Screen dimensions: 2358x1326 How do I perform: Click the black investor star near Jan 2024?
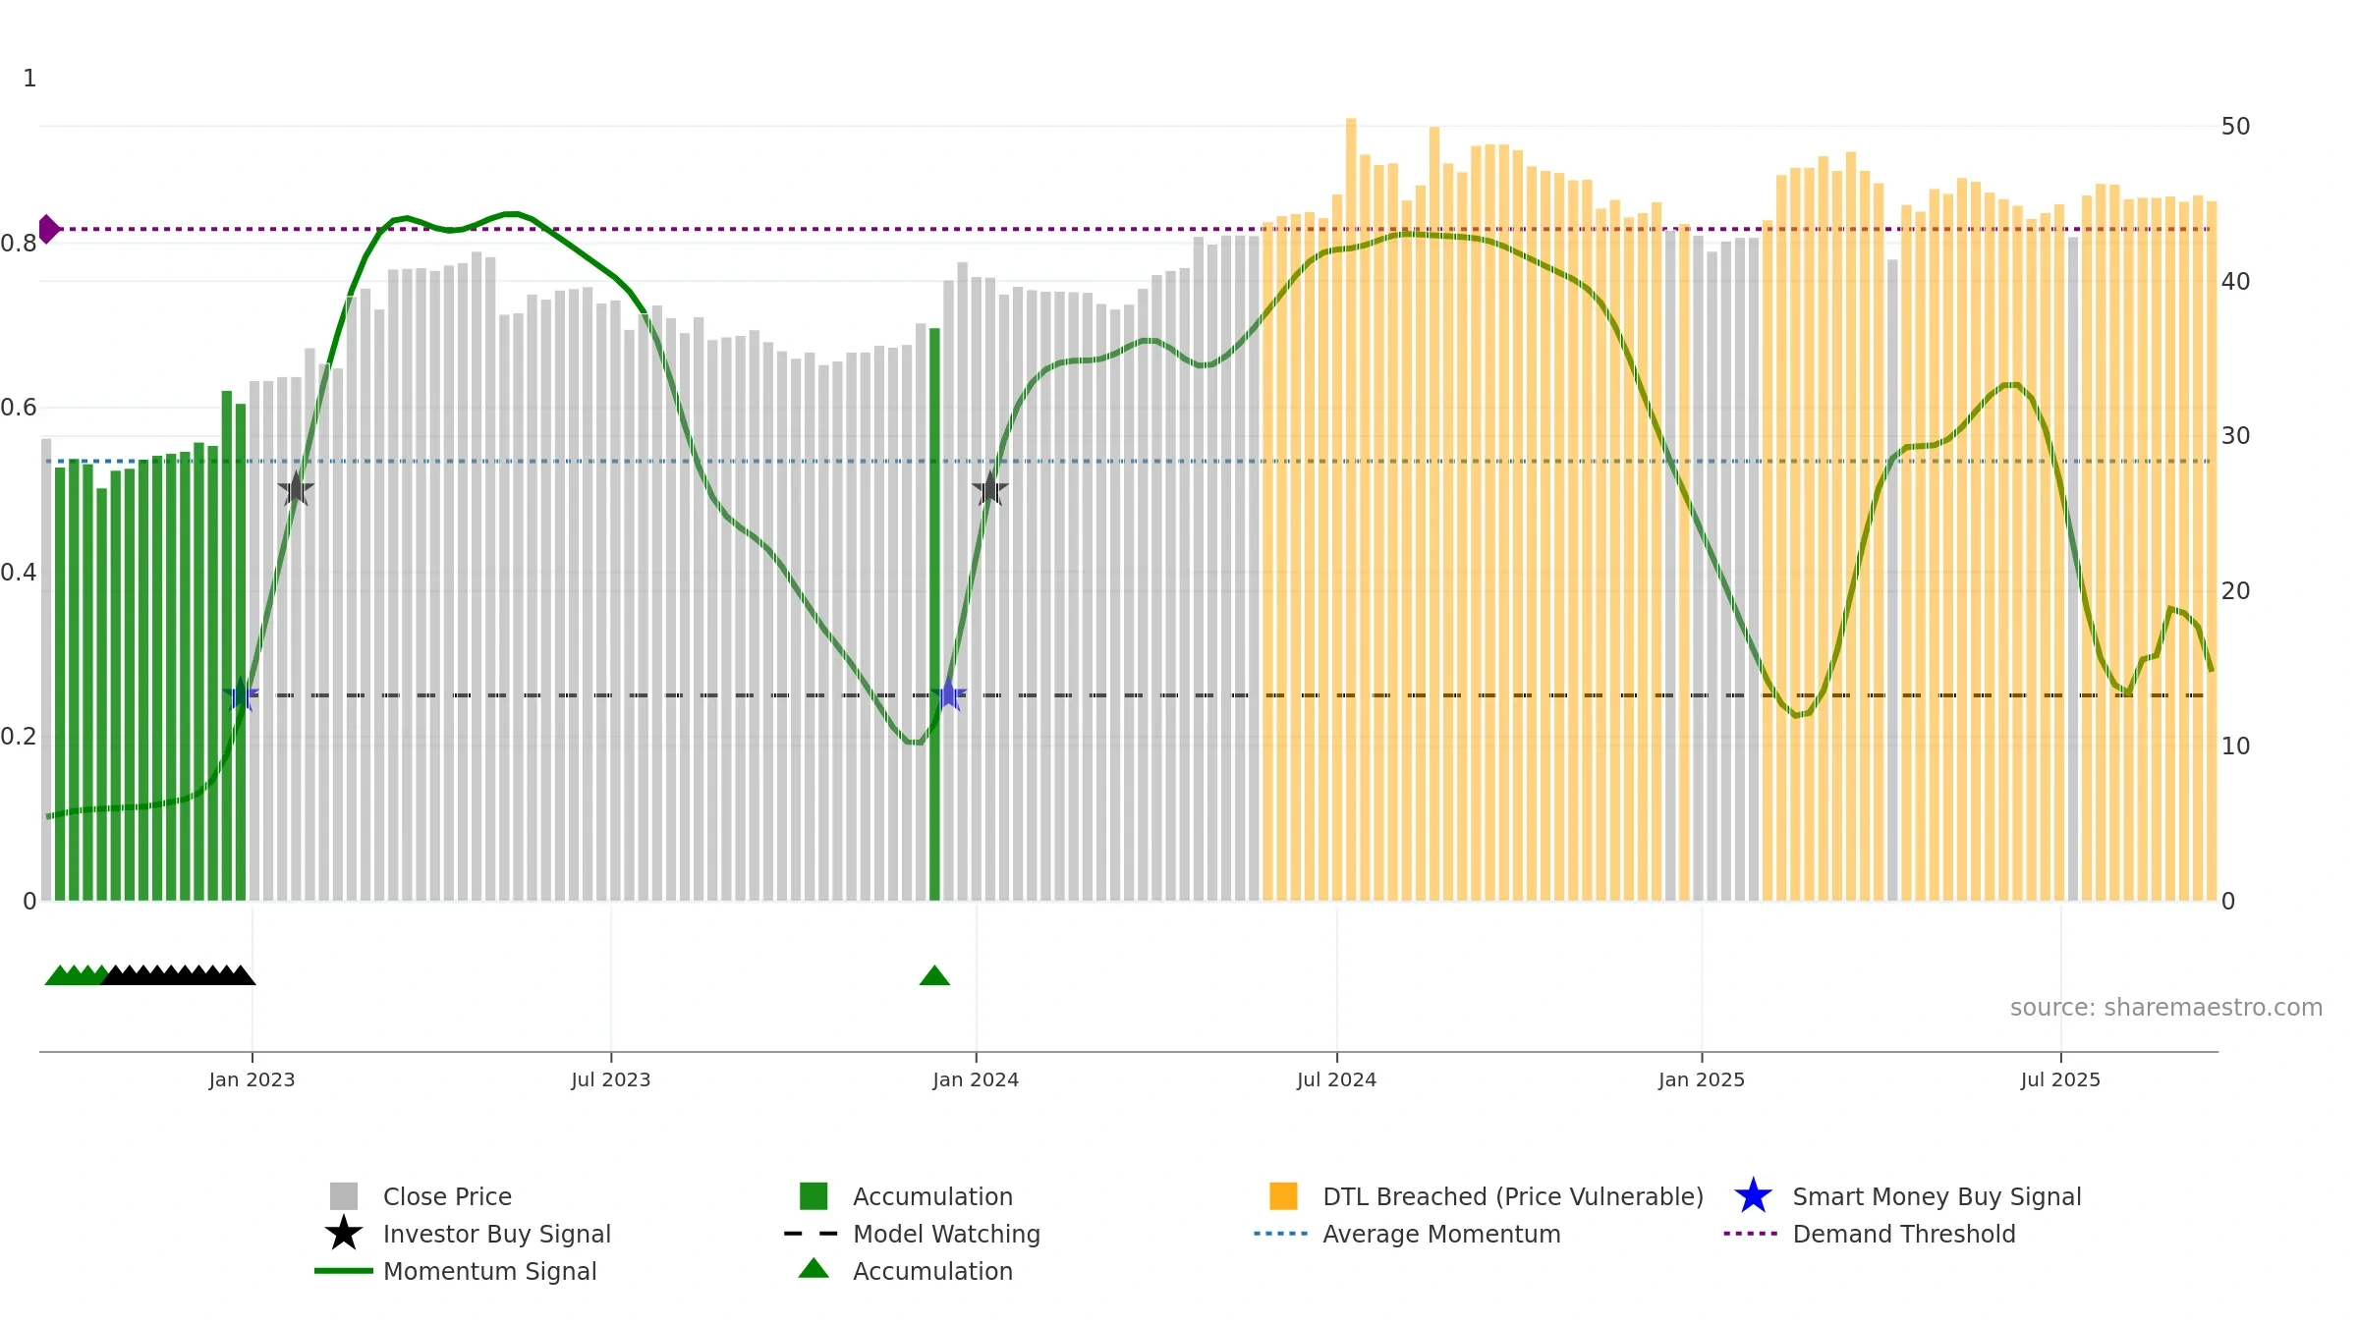click(x=989, y=488)
